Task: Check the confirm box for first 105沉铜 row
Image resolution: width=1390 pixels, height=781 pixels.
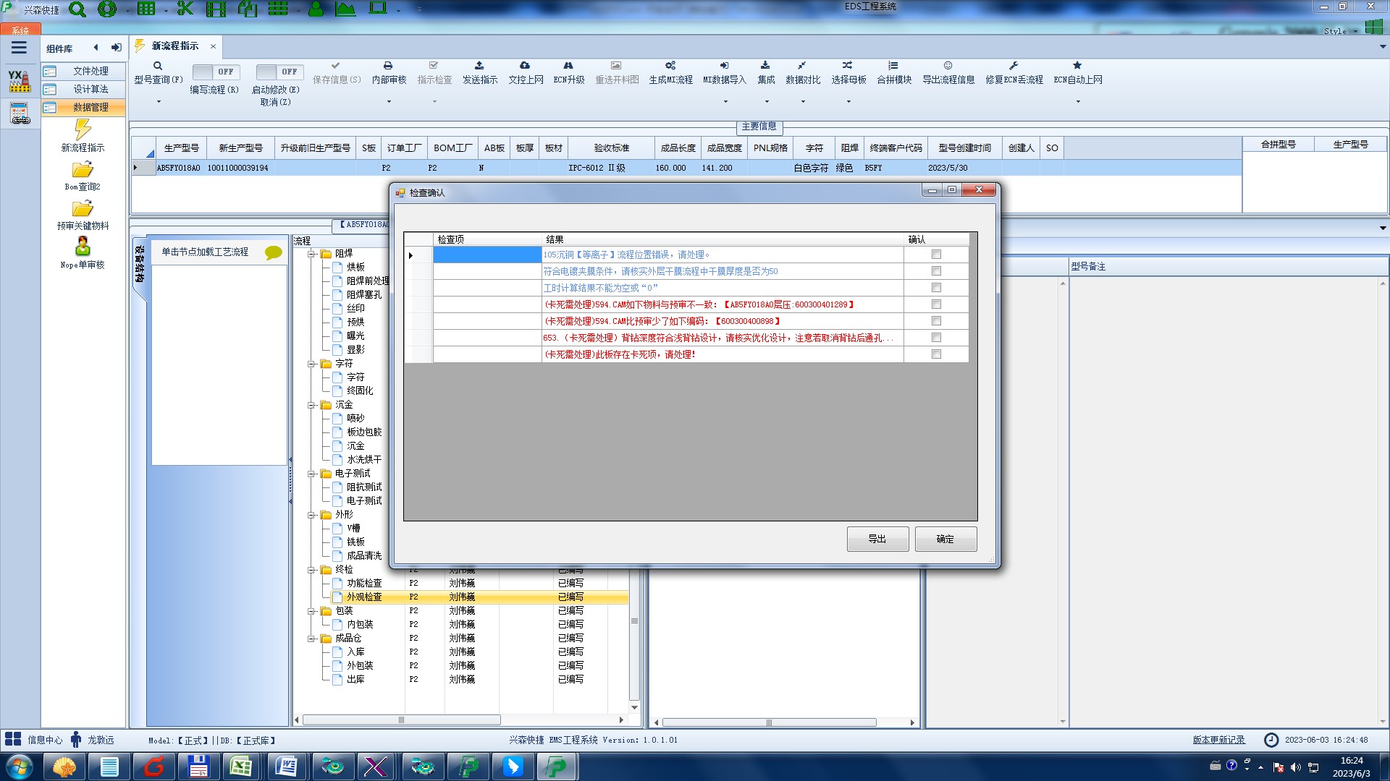Action: coord(936,255)
